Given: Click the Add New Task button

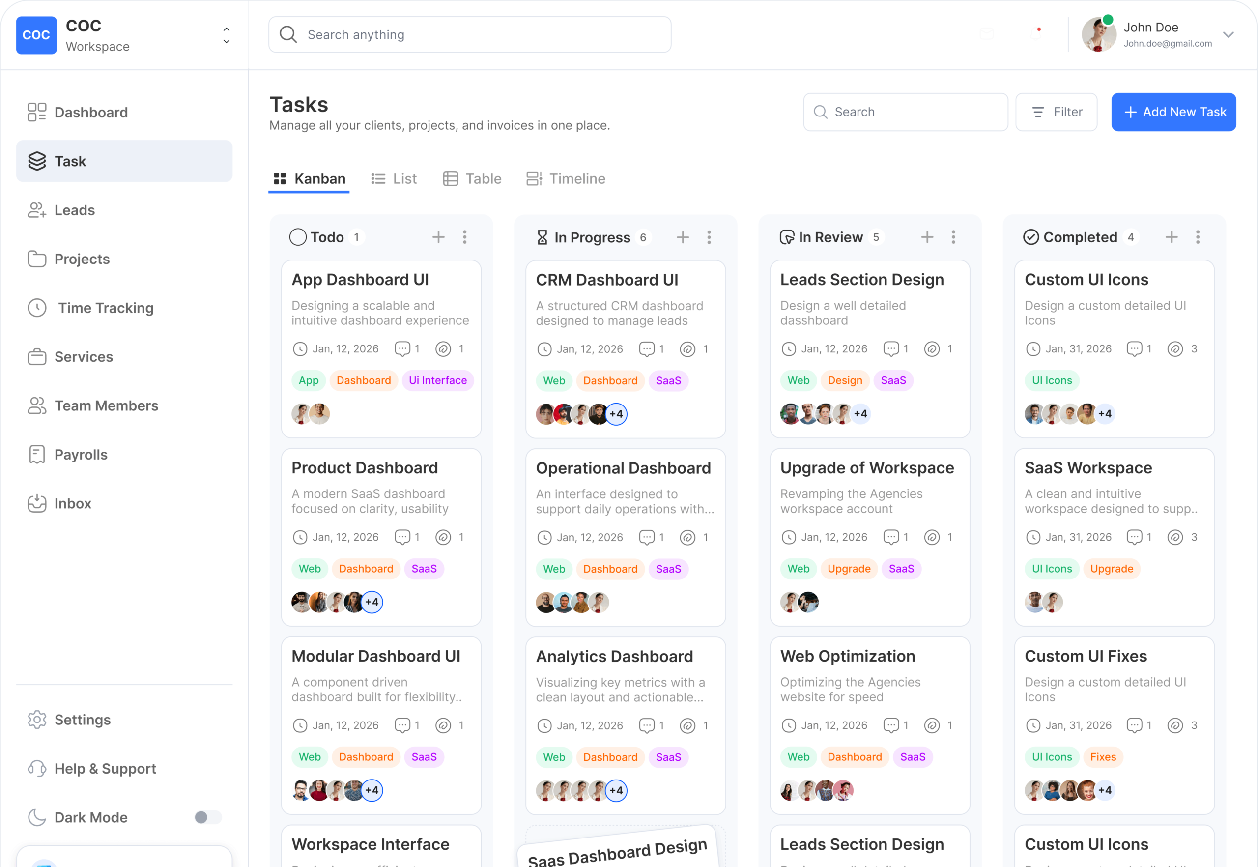Looking at the screenshot, I should pos(1173,112).
